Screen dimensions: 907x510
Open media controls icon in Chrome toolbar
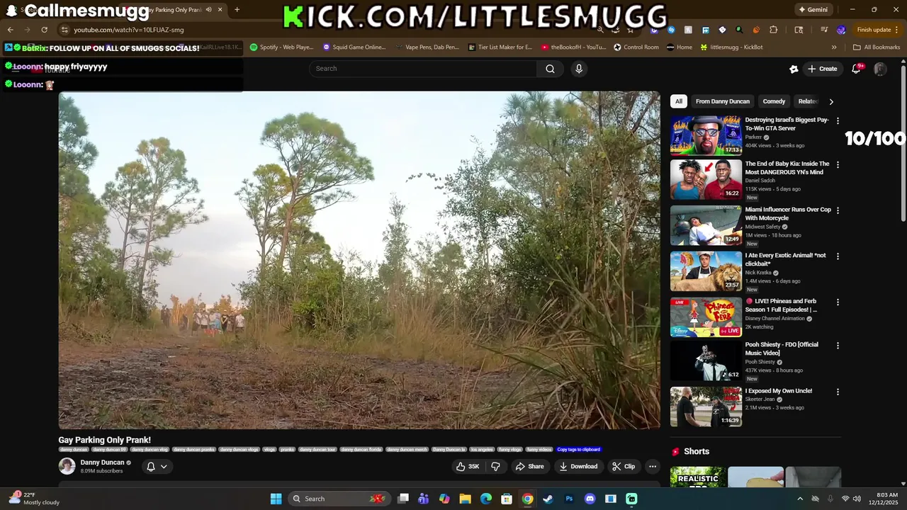pyautogui.click(x=824, y=30)
